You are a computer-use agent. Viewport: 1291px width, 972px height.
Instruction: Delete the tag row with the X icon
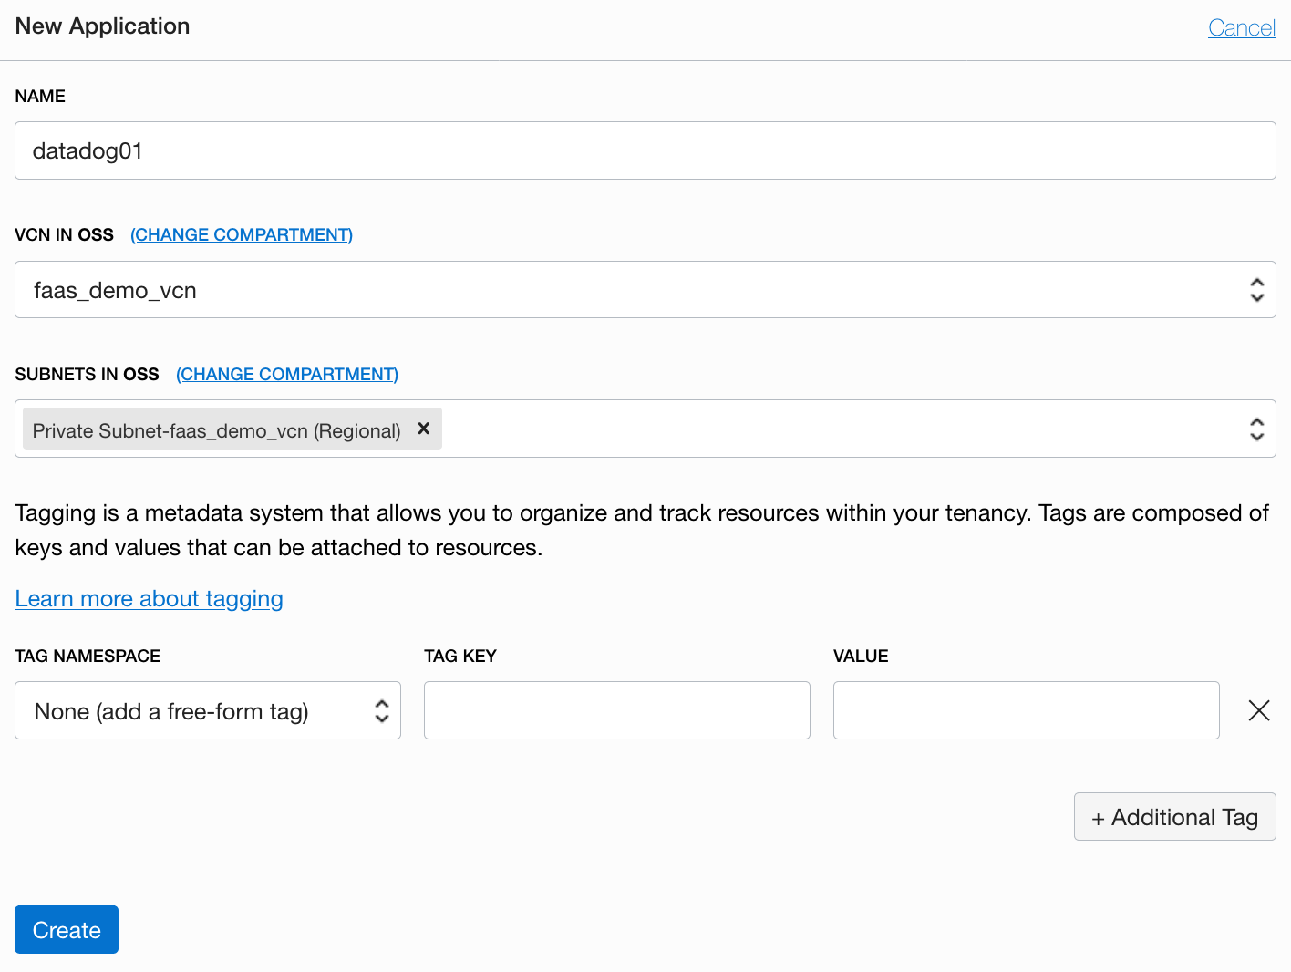point(1259,710)
